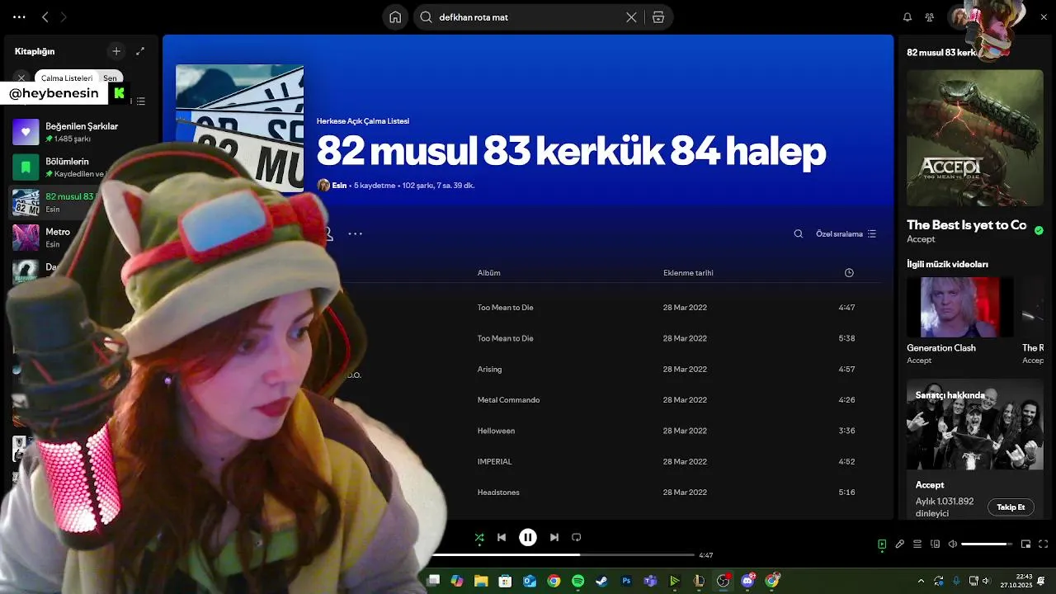
Task: Skip to the previous track
Action: tap(502, 537)
